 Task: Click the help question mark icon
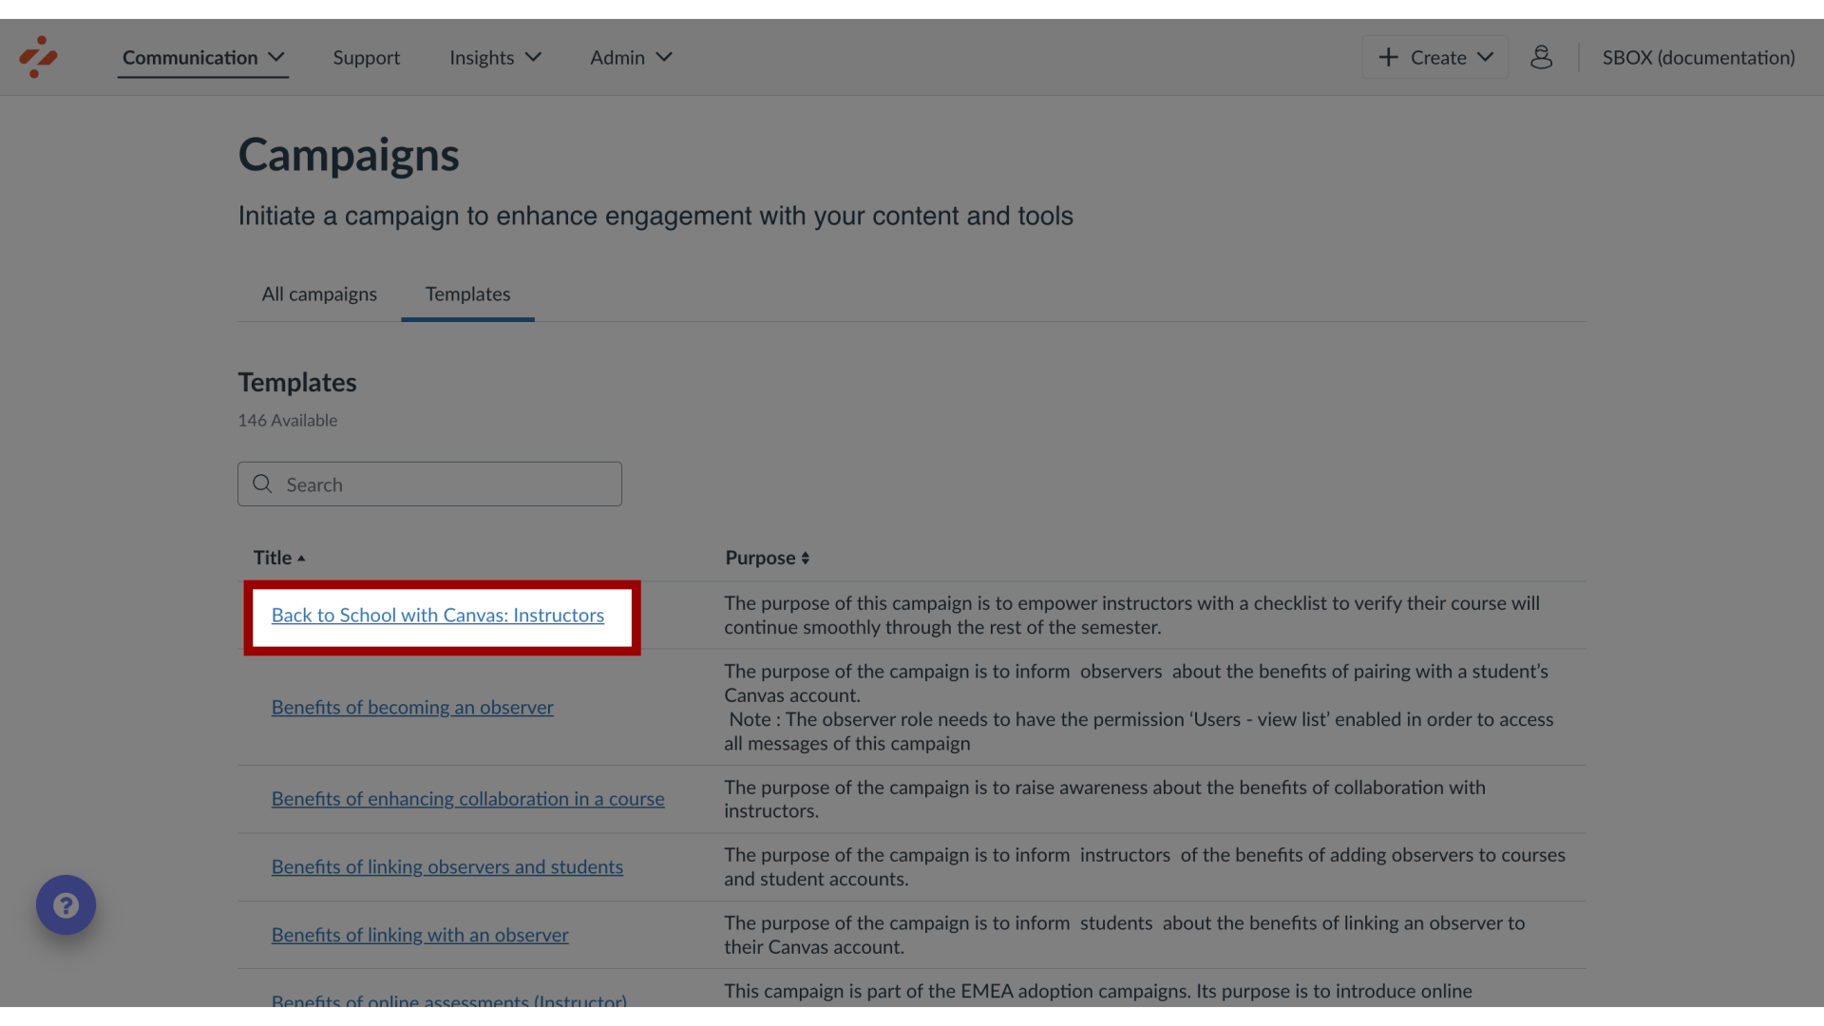pyautogui.click(x=66, y=904)
